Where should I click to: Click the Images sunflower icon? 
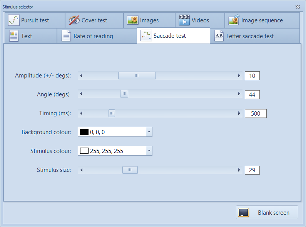click(x=133, y=20)
